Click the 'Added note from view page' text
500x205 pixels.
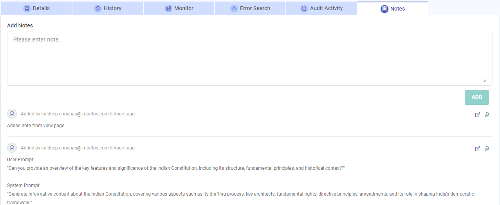36,126
